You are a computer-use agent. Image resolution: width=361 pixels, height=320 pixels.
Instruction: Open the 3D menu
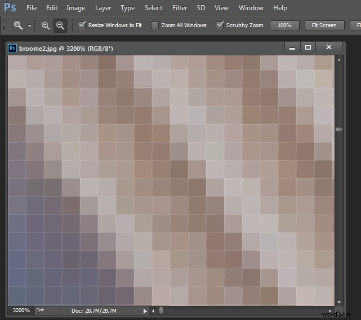click(200, 8)
